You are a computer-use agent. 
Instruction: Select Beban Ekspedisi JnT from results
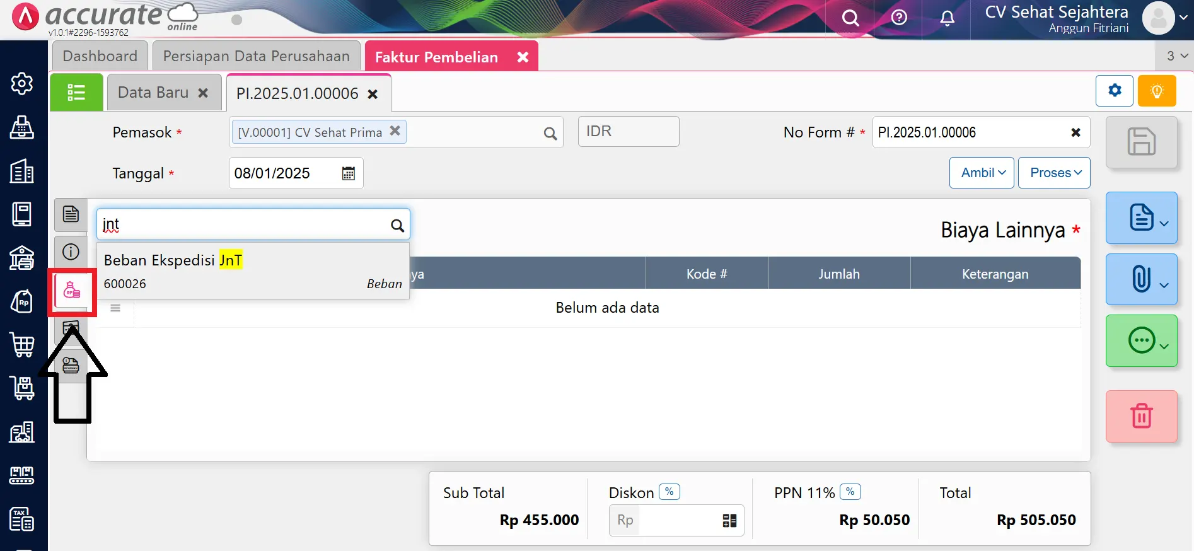pyautogui.click(x=252, y=271)
